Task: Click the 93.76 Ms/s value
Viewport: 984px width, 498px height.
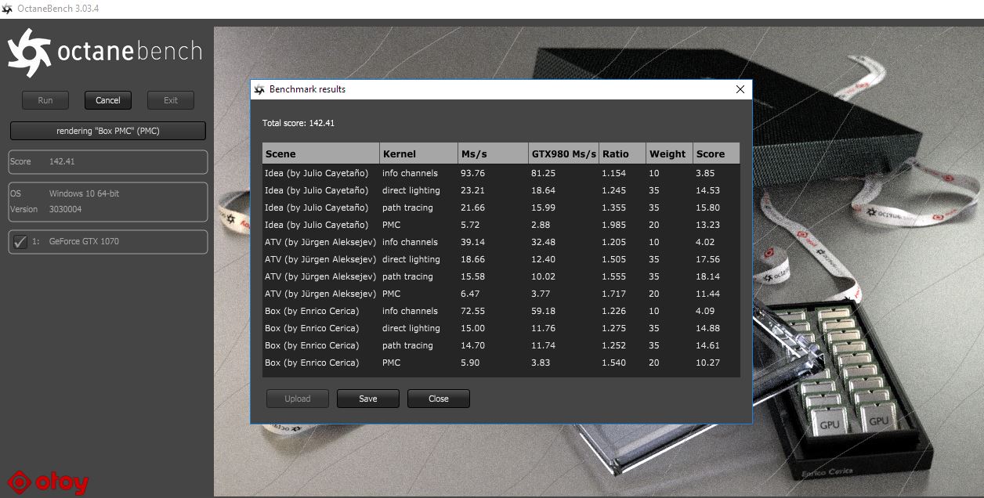Action: (x=472, y=173)
